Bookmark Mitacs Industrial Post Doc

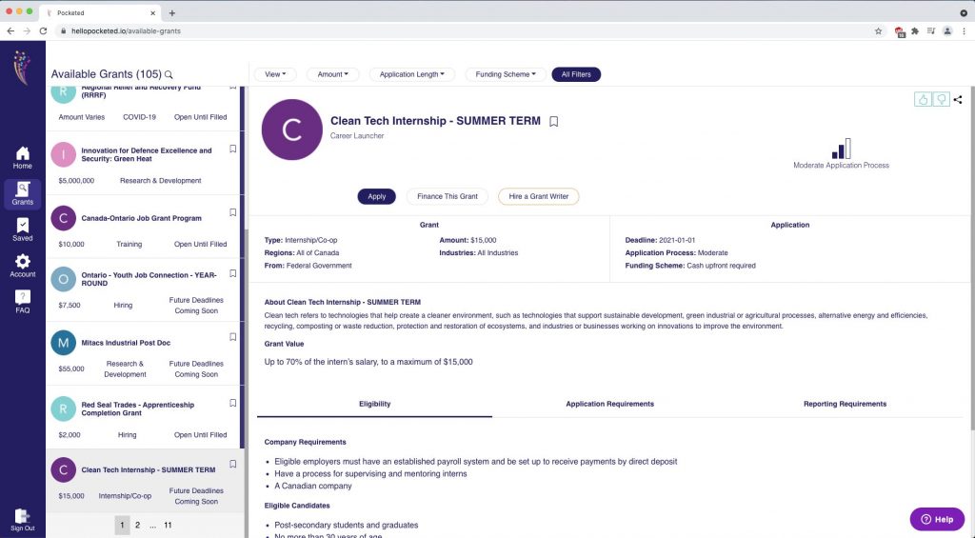232,336
